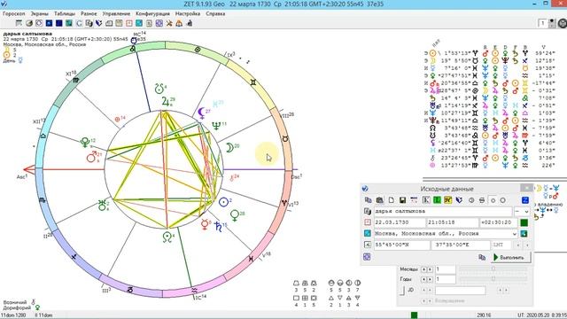
Task: Click the dark blue bird icon in main toolbar
Action: click(x=98, y=24)
